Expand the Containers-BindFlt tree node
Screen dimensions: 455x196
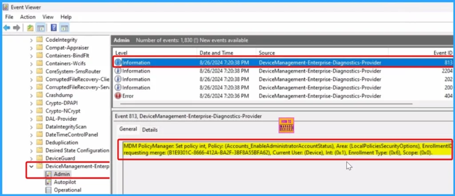pos(32,56)
